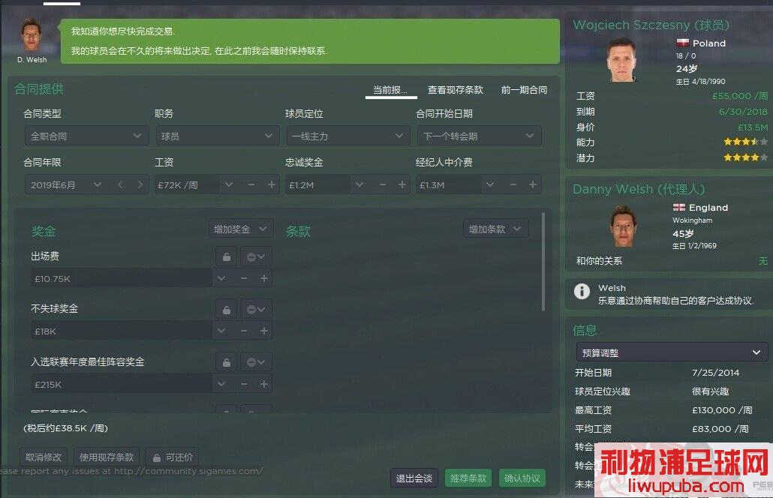Decrease 入选联赛年度最佳阵容奖金 with minus icon
Image resolution: width=773 pixels, height=498 pixels.
click(x=244, y=384)
